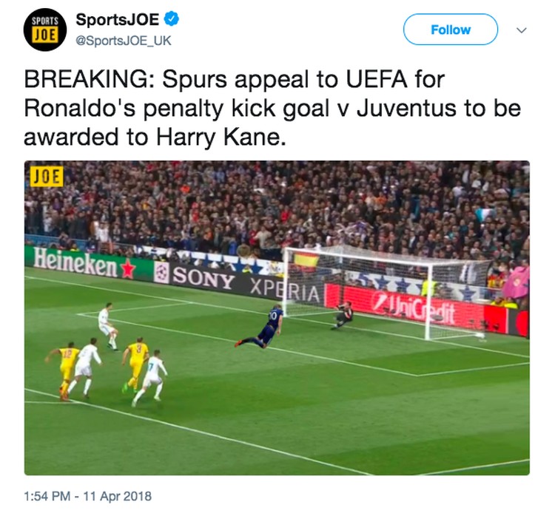Click the Champions League starball icon

click(x=161, y=273)
